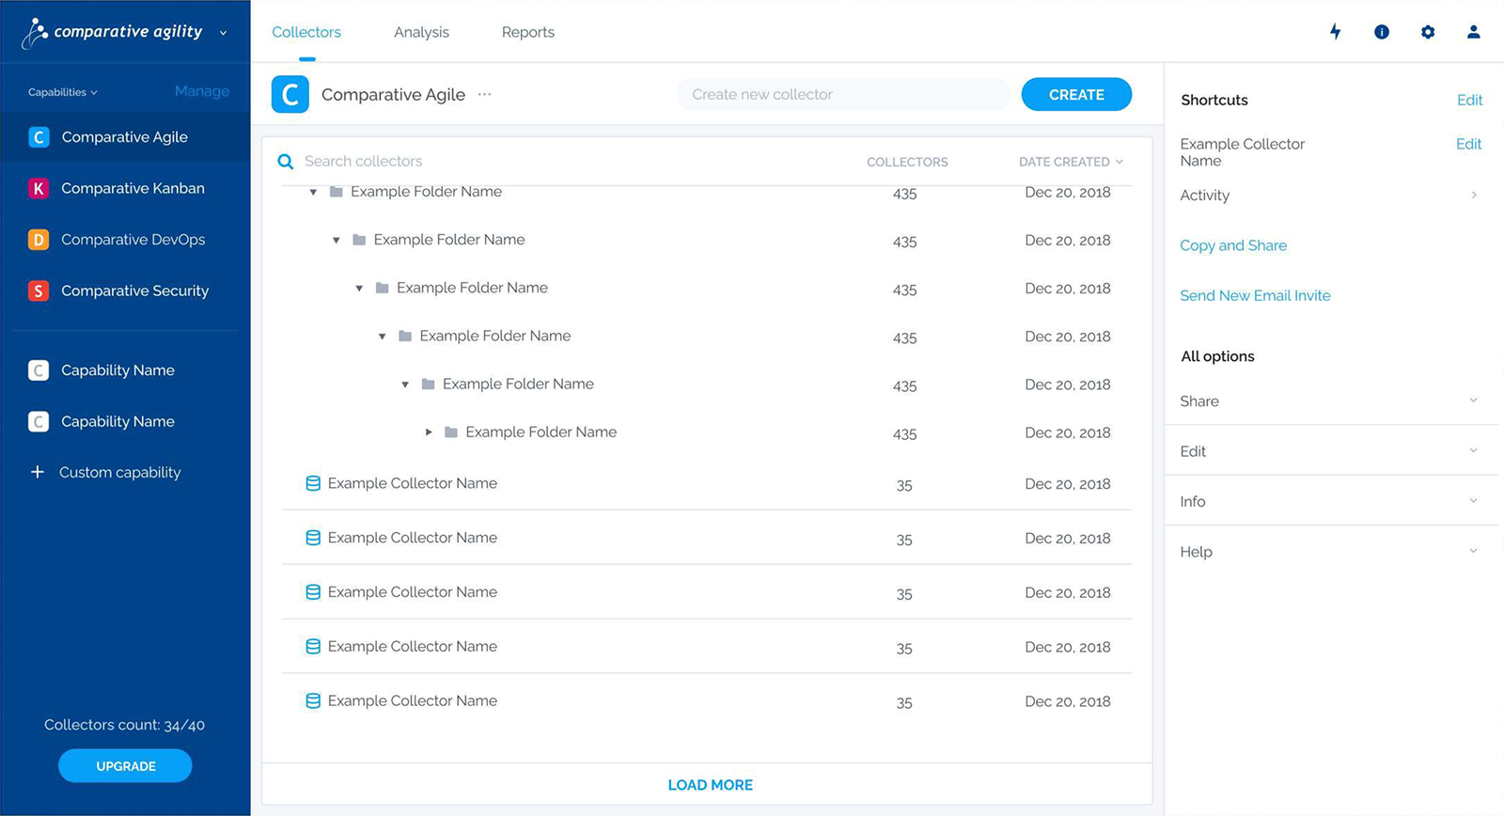Click the second Capability Name white C icon

pyautogui.click(x=39, y=421)
